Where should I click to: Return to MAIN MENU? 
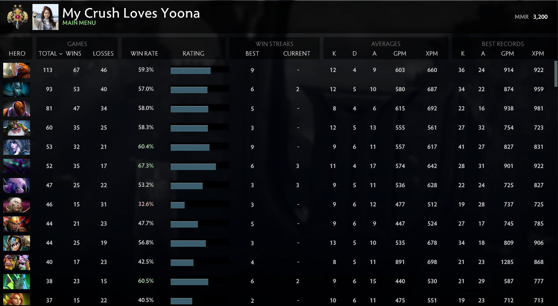coord(79,23)
